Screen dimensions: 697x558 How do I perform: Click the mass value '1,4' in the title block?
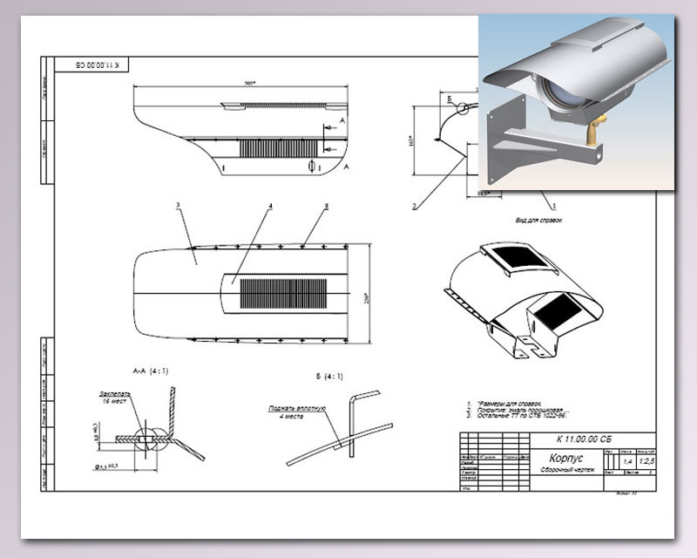627,462
